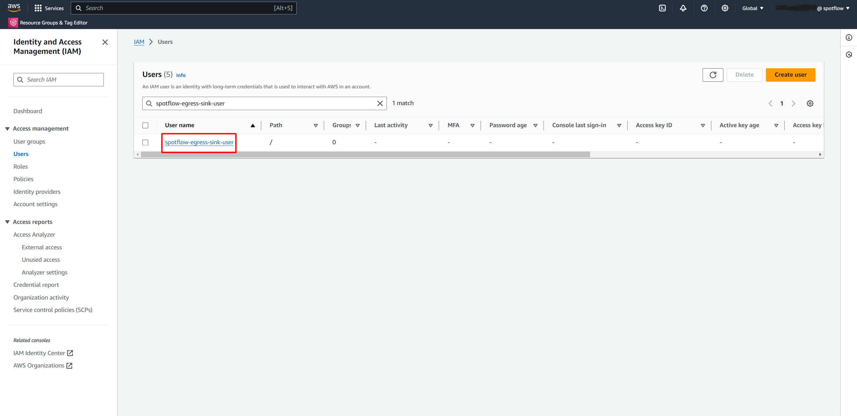Viewport: 857px width, 416px height.
Task: Refresh the users list
Action: 713,75
